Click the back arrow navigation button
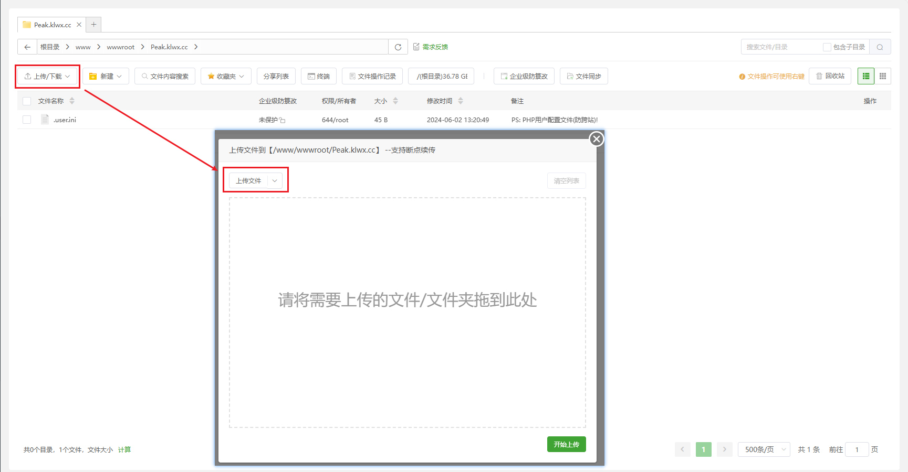The image size is (908, 472). [27, 47]
